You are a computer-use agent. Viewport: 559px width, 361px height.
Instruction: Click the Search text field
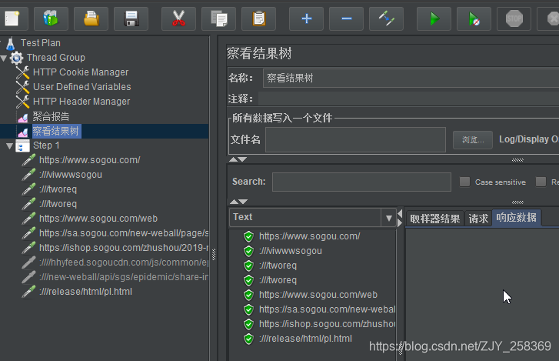361,182
